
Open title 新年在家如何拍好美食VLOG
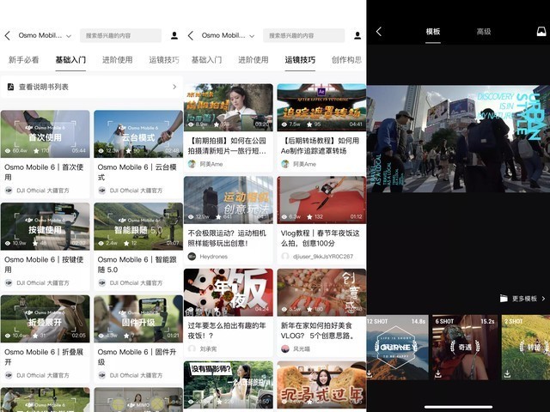tap(319, 330)
